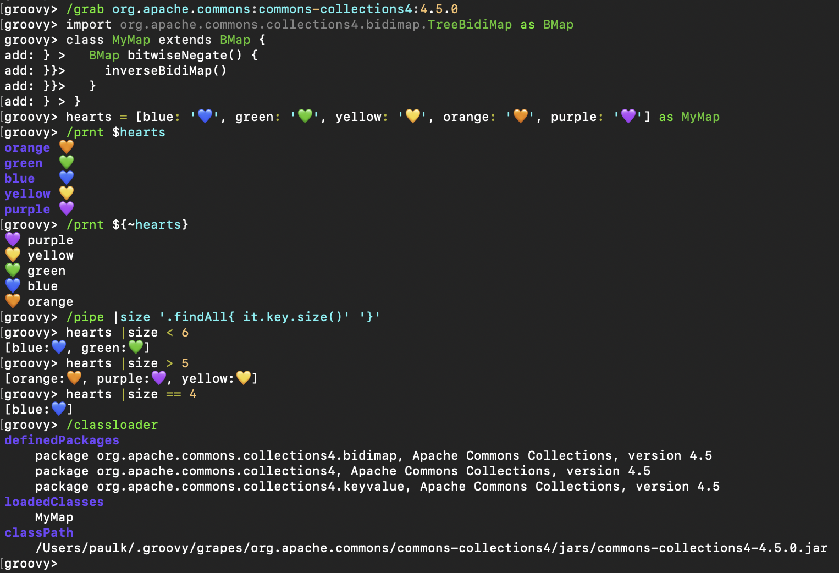The height and width of the screenshot is (573, 839).
Task: Click the purple heart beside the bold purple key
Action: [x=67, y=209]
